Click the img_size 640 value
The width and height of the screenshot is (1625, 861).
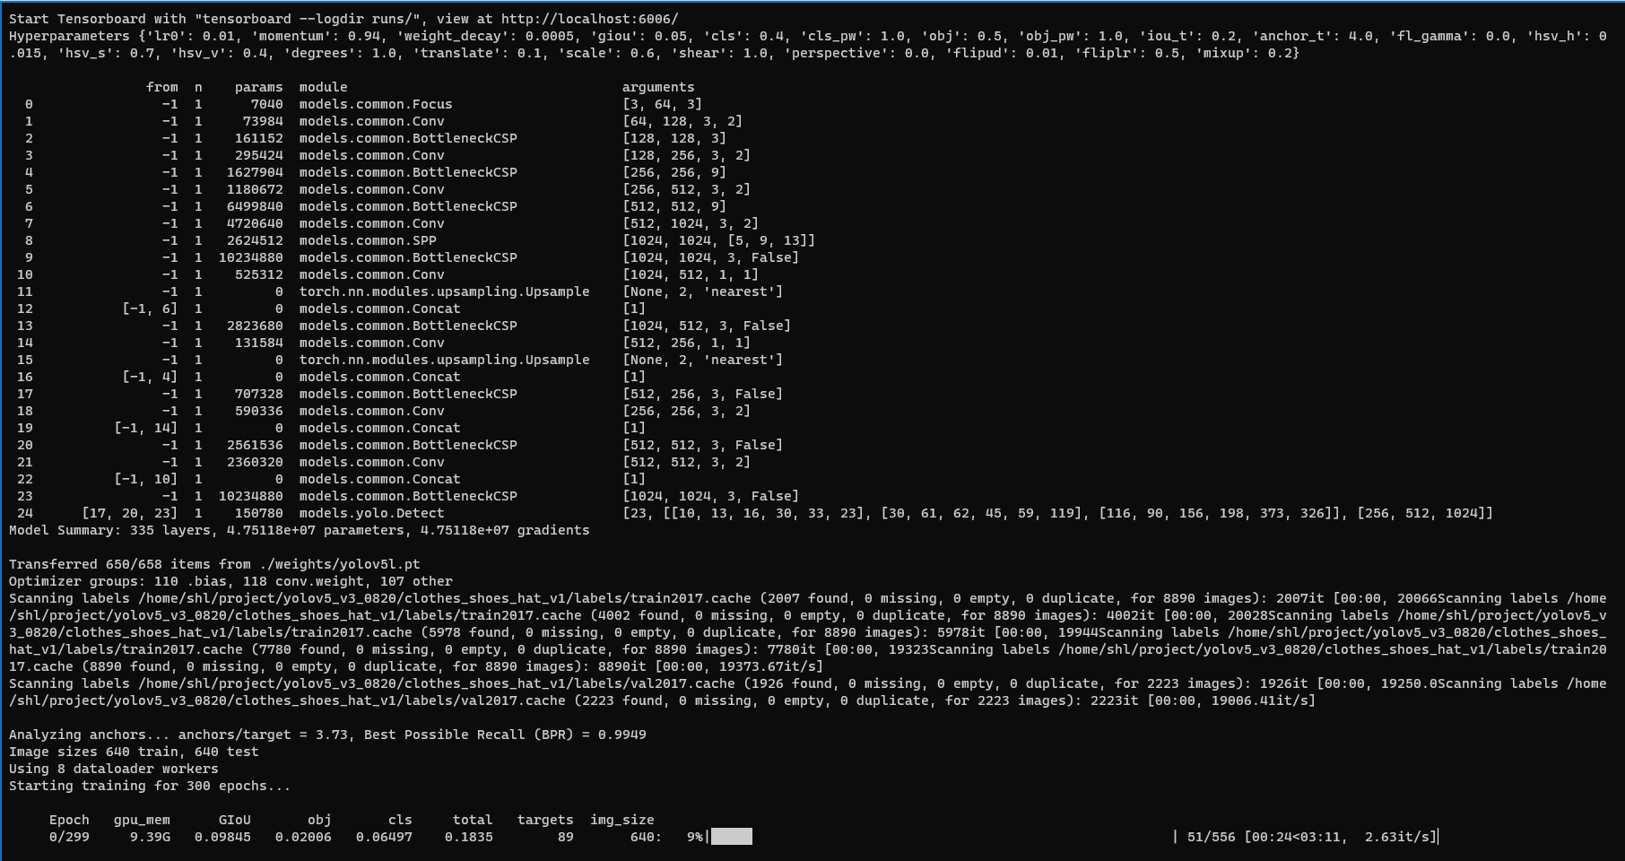tap(643, 836)
